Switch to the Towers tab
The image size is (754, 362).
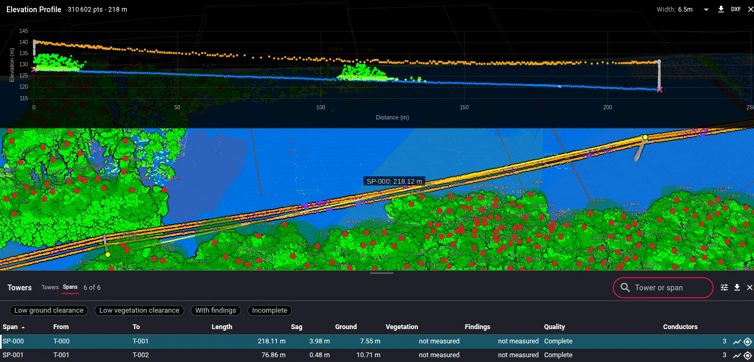tap(50, 287)
